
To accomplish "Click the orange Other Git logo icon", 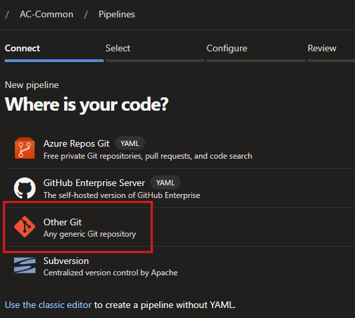I will coord(25,227).
